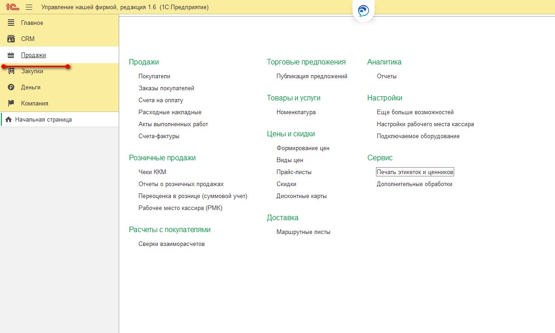The image size is (555, 333).
Task: Open Дополнительные обработки
Action: pos(415,184)
